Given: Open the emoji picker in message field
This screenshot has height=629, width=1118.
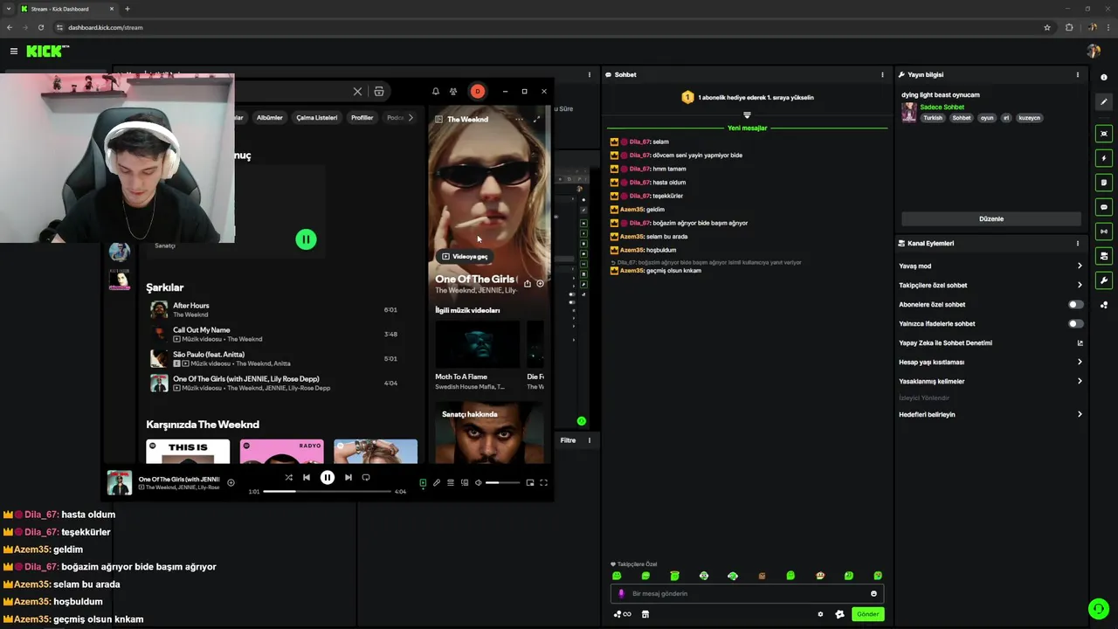Looking at the screenshot, I should tap(873, 594).
